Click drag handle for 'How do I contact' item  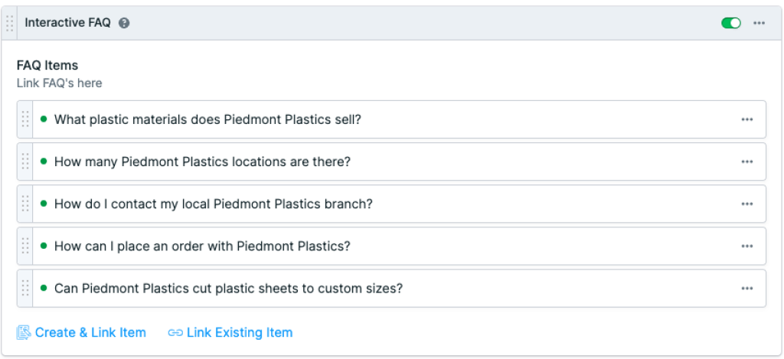pos(25,204)
